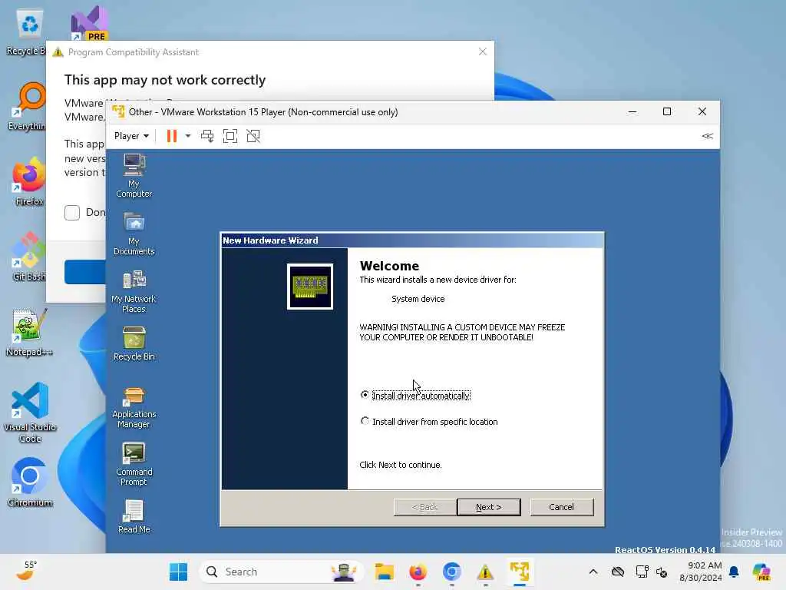
Task: Launch Applications Manager in ReactOS
Action: click(134, 407)
